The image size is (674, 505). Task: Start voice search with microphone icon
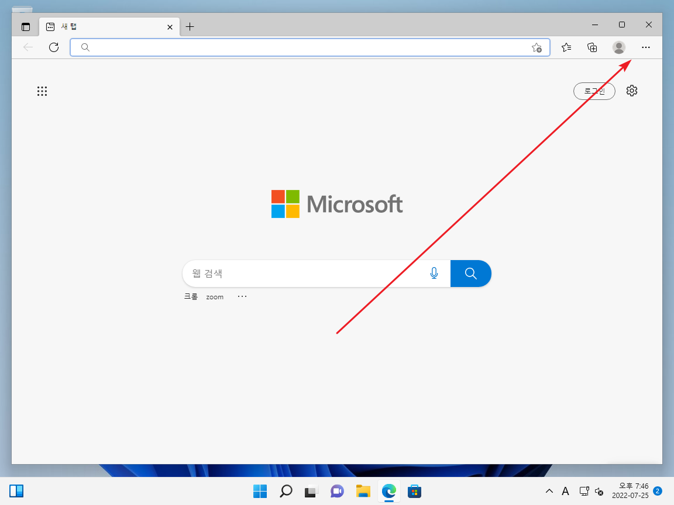point(434,273)
